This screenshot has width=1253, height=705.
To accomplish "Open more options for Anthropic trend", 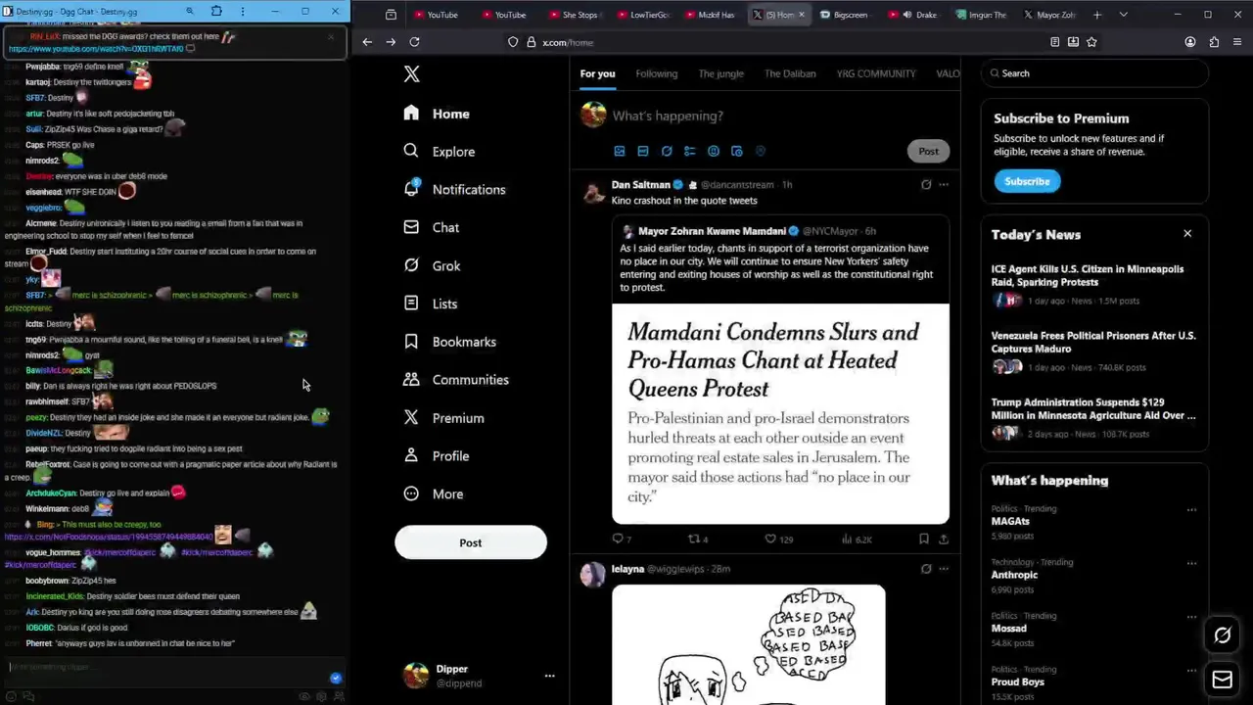I will pyautogui.click(x=1191, y=563).
